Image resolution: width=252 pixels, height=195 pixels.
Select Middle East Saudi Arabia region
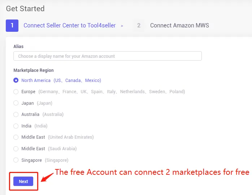coord(16,149)
